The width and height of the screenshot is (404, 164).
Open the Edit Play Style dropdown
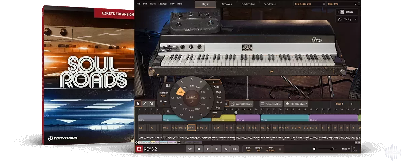pos(297,104)
